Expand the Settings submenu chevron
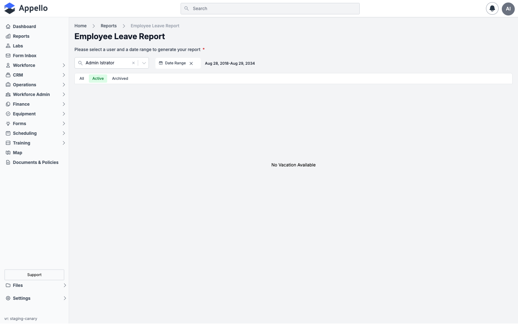 pos(65,298)
